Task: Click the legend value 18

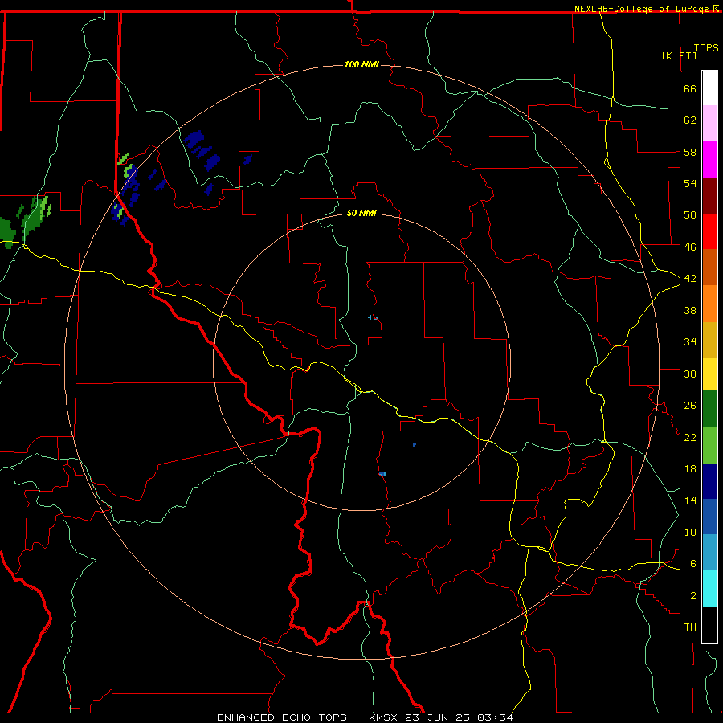Action: coord(690,469)
